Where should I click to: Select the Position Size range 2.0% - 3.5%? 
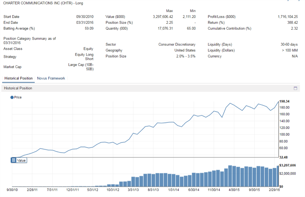coord(186,56)
